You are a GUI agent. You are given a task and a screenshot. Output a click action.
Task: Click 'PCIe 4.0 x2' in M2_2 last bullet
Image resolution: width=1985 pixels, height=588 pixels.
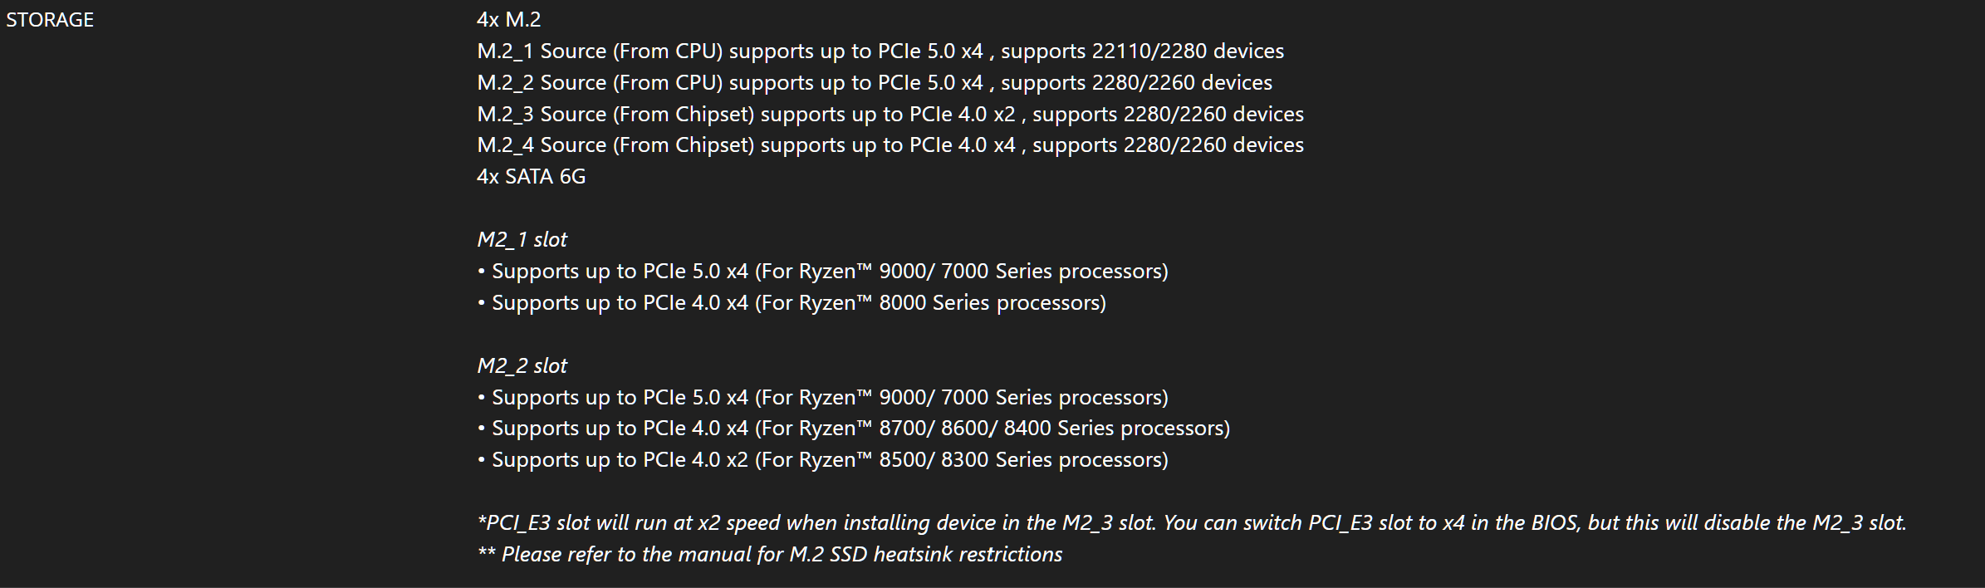pos(695,460)
